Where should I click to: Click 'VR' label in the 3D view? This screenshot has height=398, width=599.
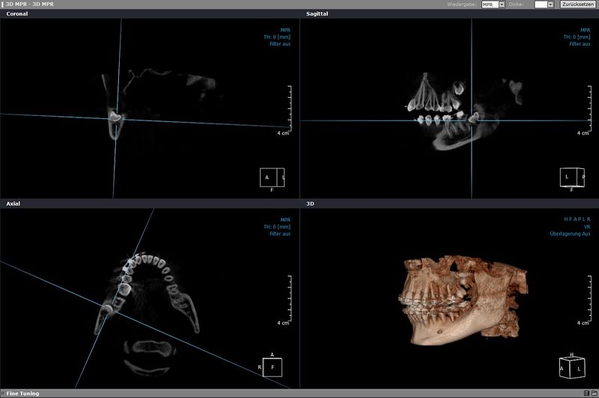587,227
